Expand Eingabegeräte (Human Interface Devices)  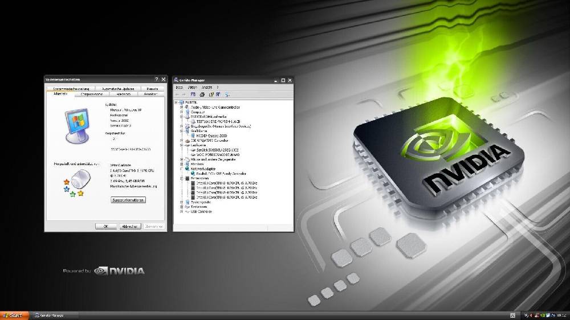coord(181,126)
